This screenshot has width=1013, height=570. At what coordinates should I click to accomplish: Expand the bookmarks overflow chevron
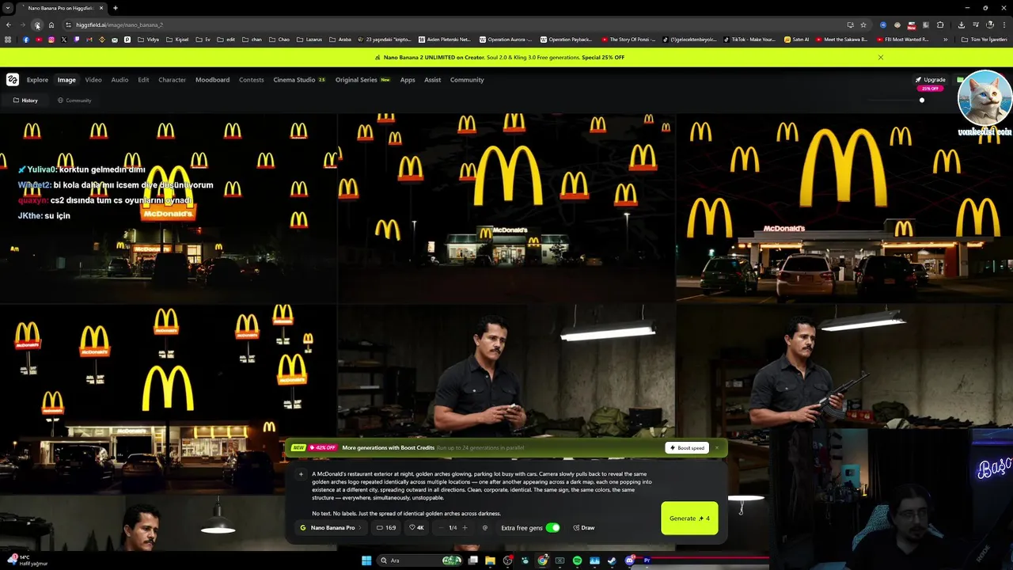point(945,40)
